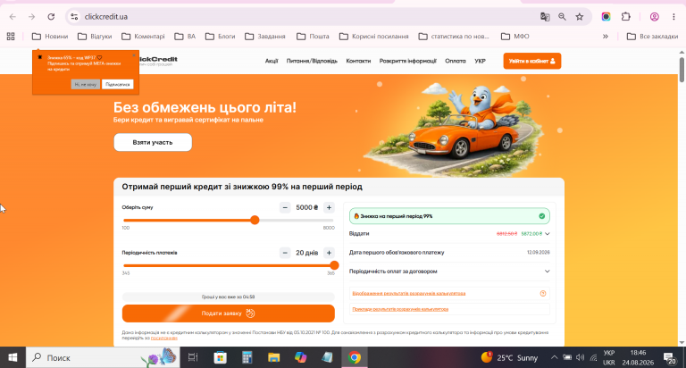Open the Корисні посилання bookmark folder
This screenshot has height=368, width=686.
click(374, 37)
